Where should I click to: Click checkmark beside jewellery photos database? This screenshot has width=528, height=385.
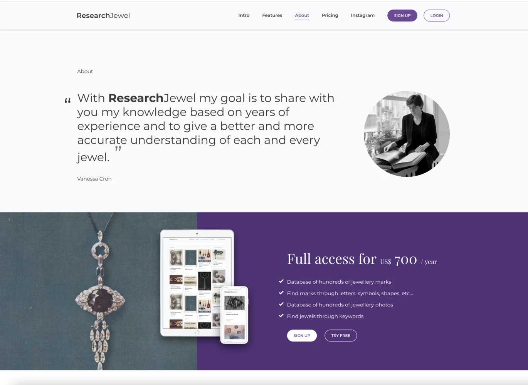coord(281,304)
